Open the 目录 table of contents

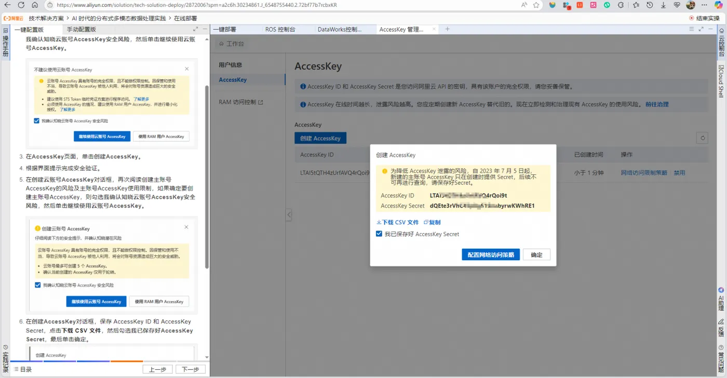[22, 369]
